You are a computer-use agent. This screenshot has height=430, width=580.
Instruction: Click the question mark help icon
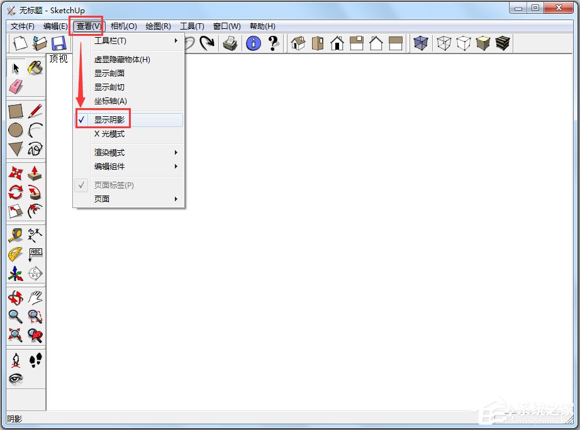pyautogui.click(x=273, y=43)
